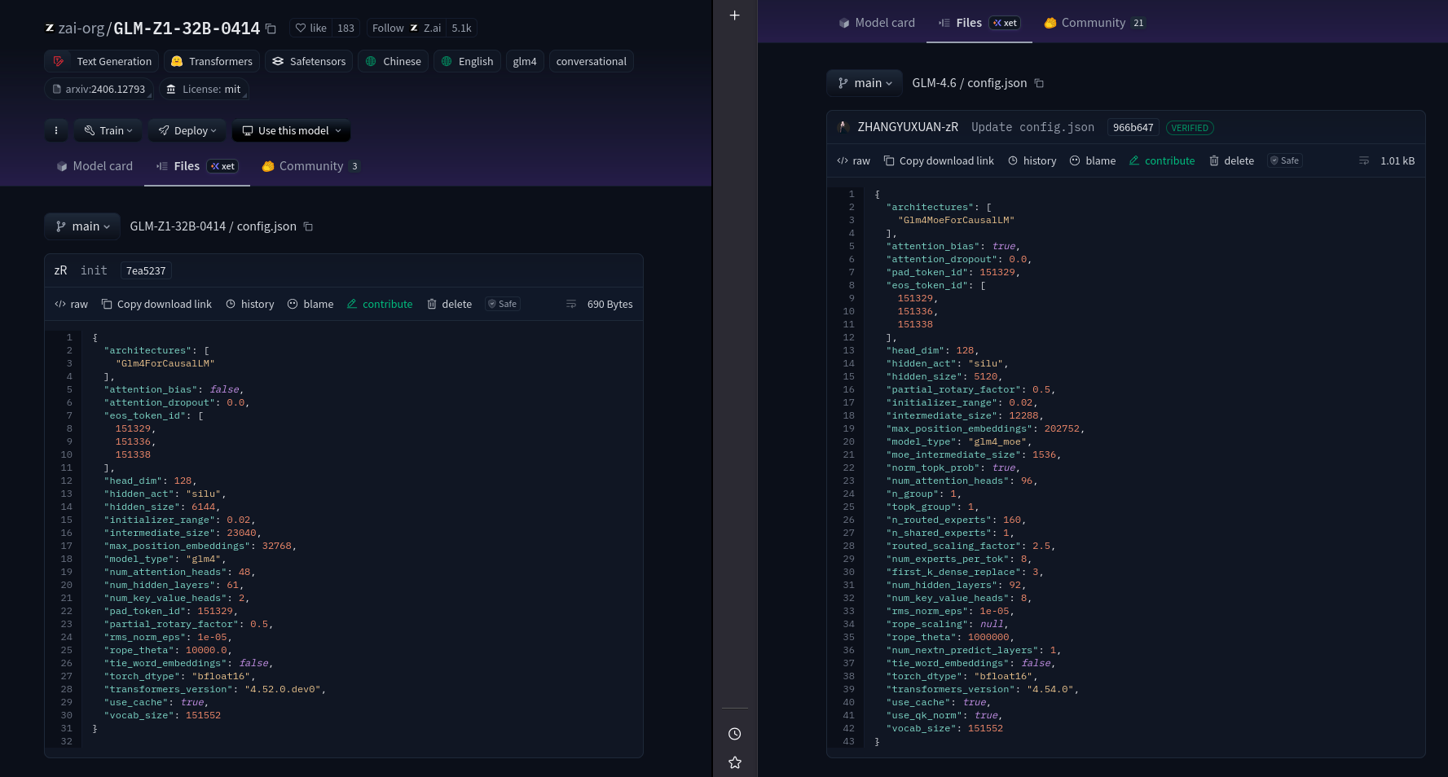Click the like heart button
This screenshot has height=777, width=1448.
[x=311, y=28]
